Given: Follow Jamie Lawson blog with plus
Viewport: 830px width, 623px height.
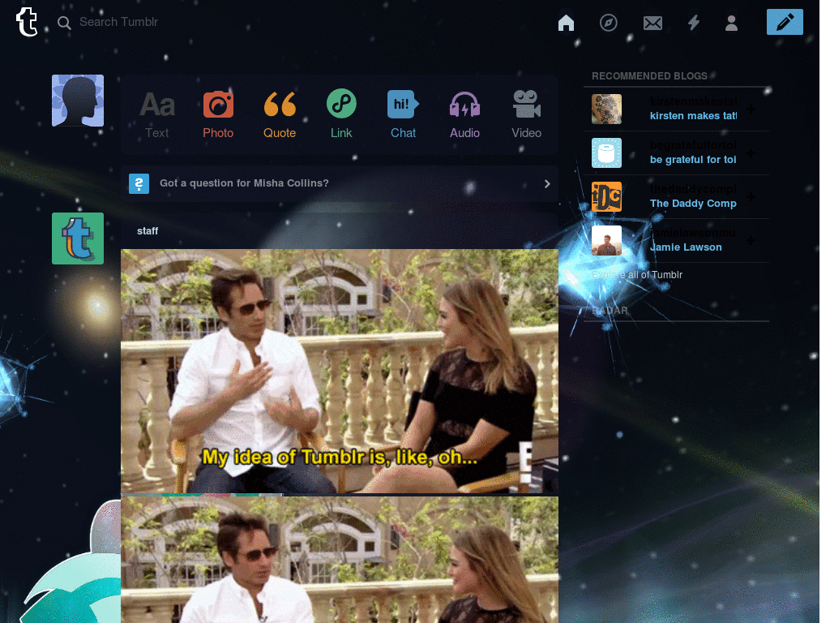Looking at the screenshot, I should [751, 240].
